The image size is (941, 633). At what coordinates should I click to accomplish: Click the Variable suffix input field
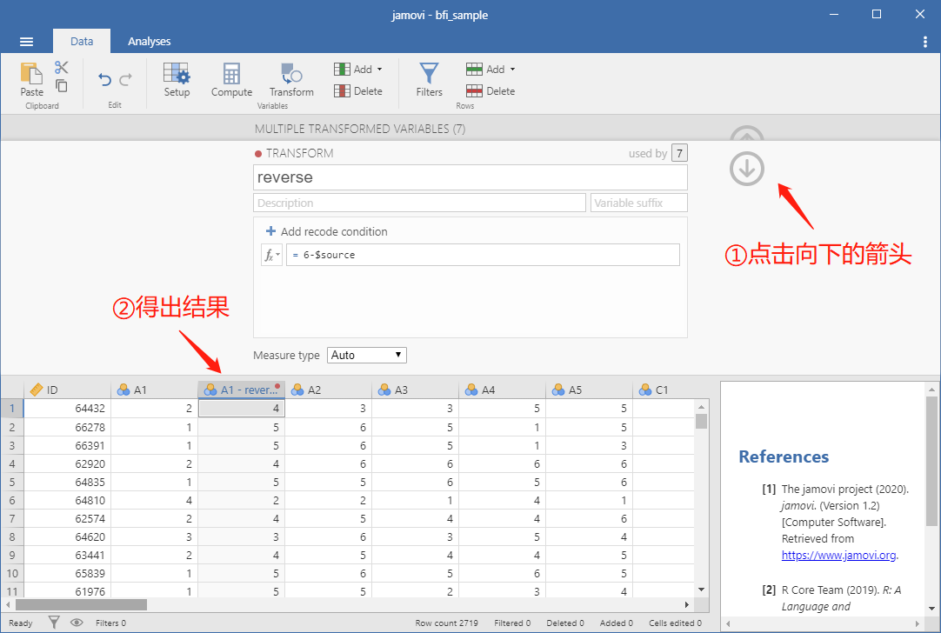(639, 203)
